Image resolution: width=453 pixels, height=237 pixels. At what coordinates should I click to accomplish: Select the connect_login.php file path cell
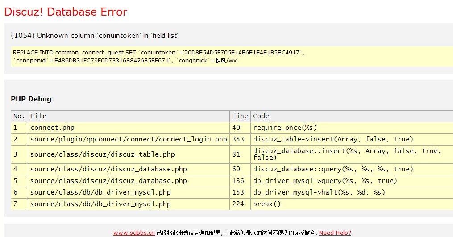129,139
